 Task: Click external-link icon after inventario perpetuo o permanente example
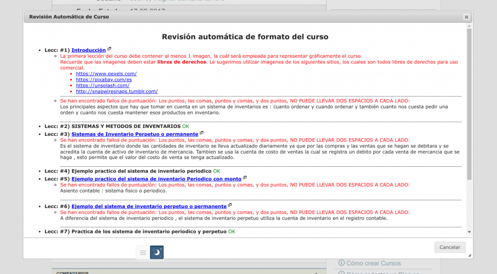pos(230,205)
